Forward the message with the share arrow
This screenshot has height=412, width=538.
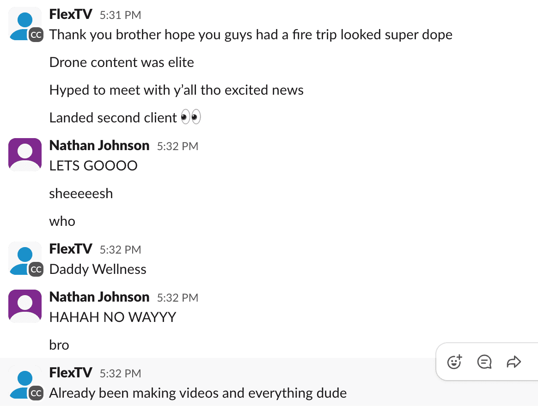click(x=514, y=362)
